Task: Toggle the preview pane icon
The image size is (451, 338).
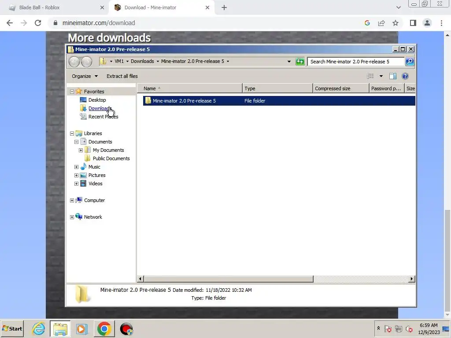Action: 392,76
